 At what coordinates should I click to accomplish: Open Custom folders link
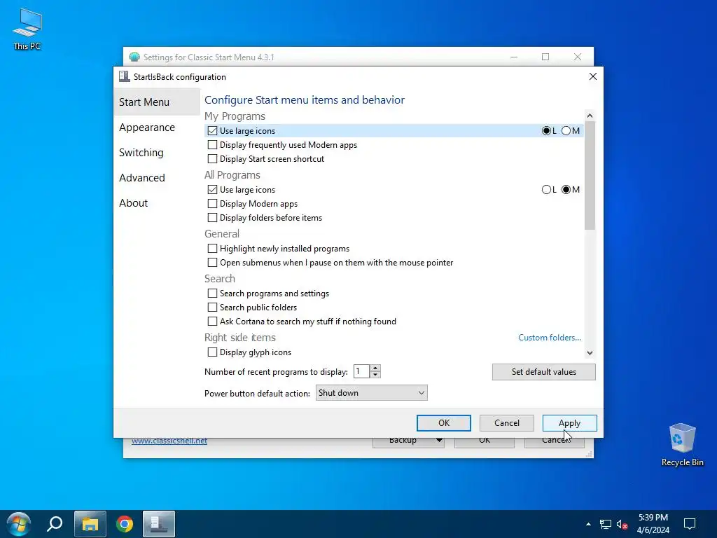(549, 338)
